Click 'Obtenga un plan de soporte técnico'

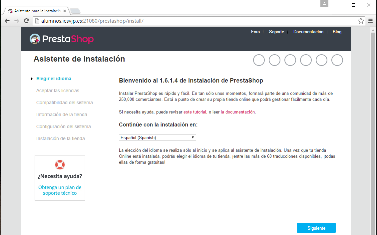tap(60, 190)
